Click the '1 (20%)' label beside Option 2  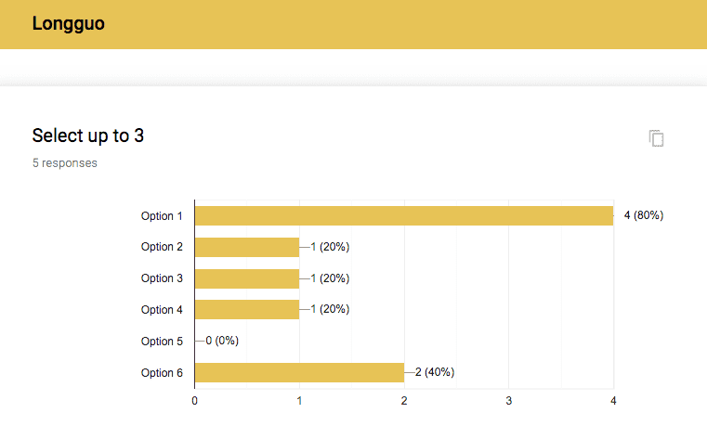click(x=330, y=247)
